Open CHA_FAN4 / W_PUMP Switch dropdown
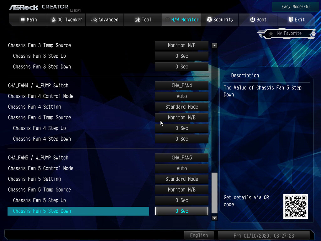This screenshot has height=241, width=321. [182, 86]
